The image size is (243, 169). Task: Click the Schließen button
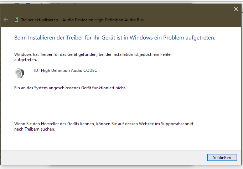pyautogui.click(x=222, y=157)
